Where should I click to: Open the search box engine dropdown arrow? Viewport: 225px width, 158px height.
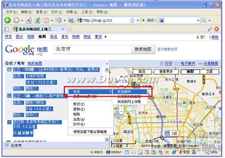point(198,20)
